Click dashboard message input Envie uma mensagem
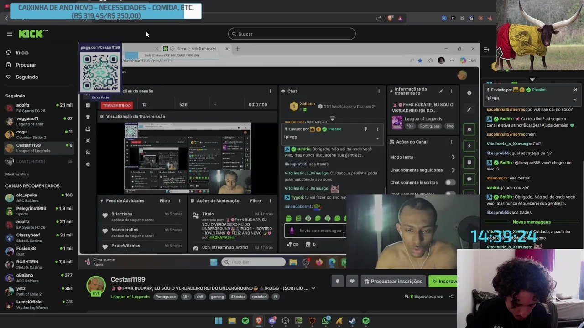This screenshot has height=328, width=584. (315, 231)
